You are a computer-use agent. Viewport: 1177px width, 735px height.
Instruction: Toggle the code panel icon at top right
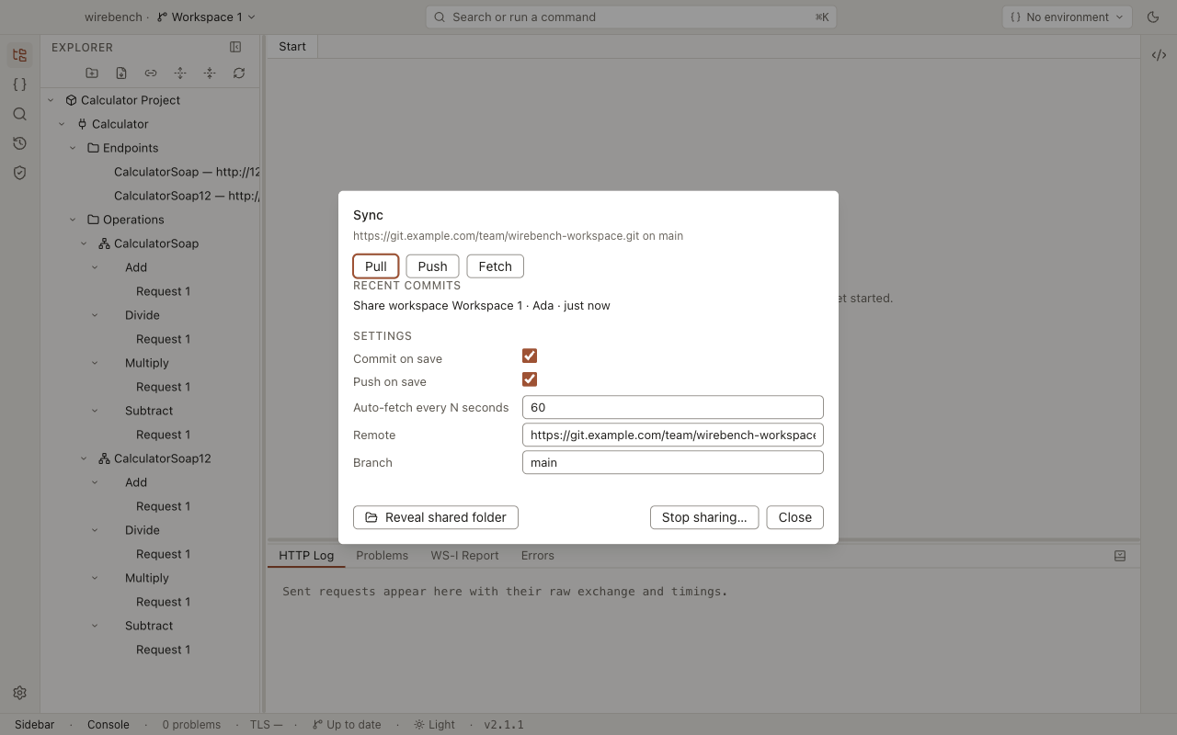click(1159, 55)
